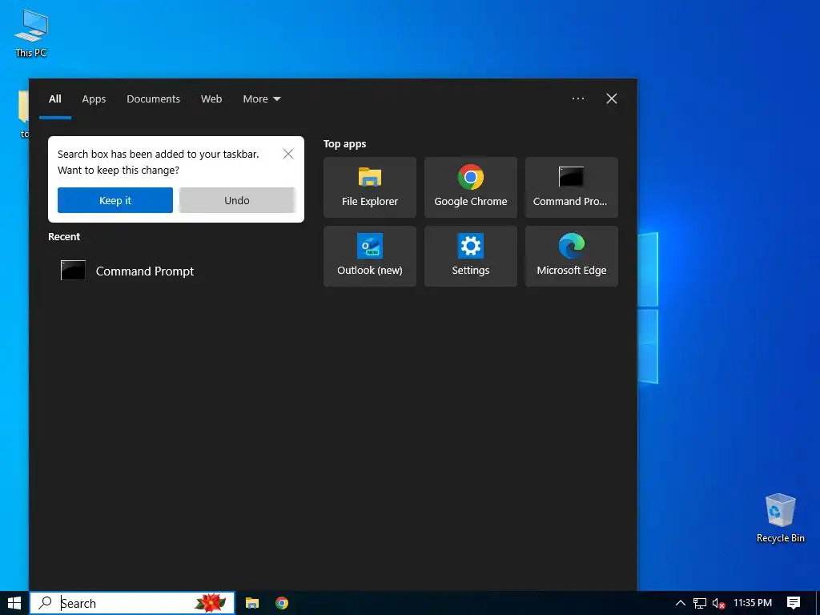Select the Recycle Bin desktop icon

(x=780, y=518)
